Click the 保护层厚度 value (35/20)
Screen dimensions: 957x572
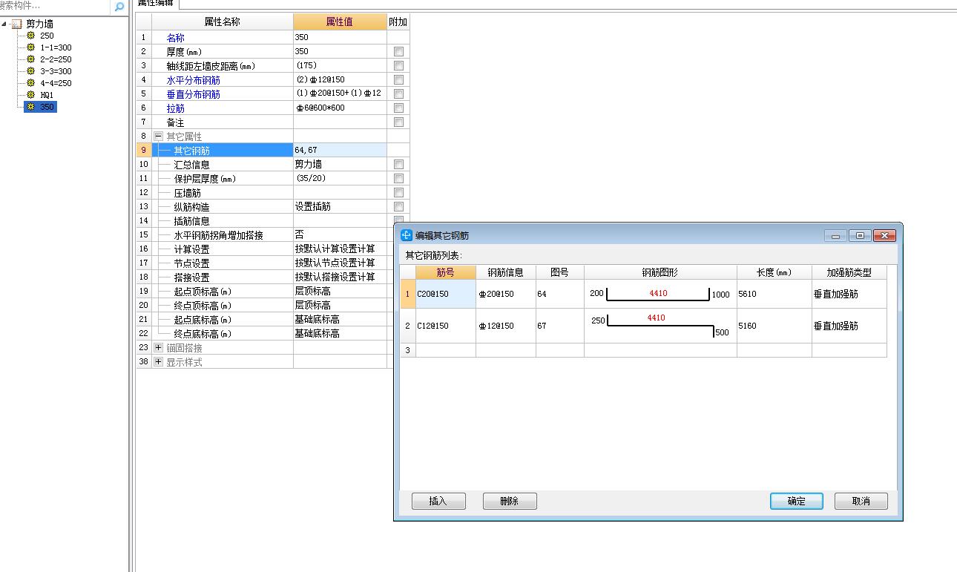[x=340, y=178]
